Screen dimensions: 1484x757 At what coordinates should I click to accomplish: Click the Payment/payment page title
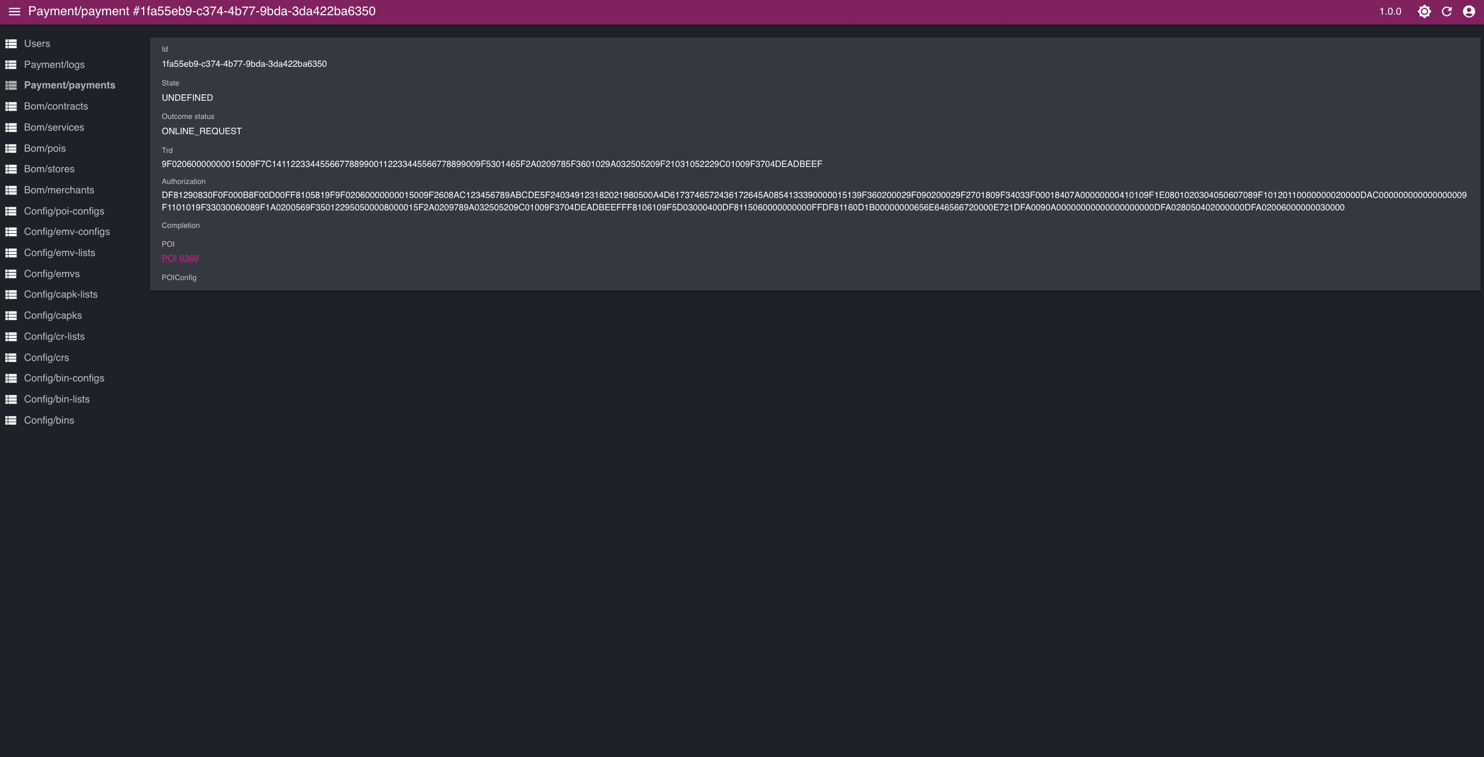[x=202, y=11]
